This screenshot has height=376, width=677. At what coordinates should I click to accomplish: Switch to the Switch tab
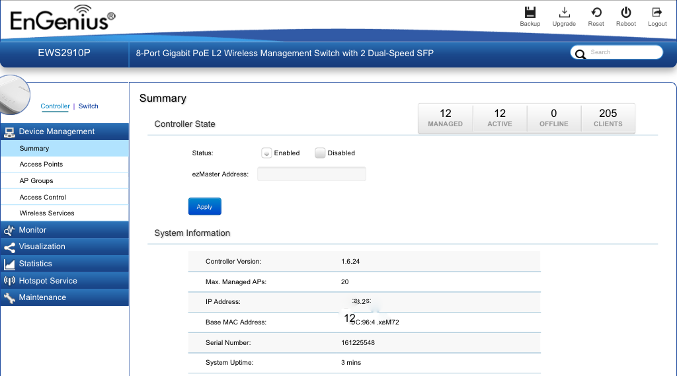click(88, 106)
